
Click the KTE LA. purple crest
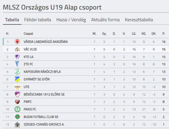[17, 57]
